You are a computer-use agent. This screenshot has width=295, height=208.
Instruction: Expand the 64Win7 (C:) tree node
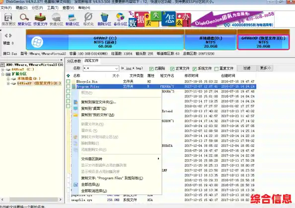tap(3, 69)
